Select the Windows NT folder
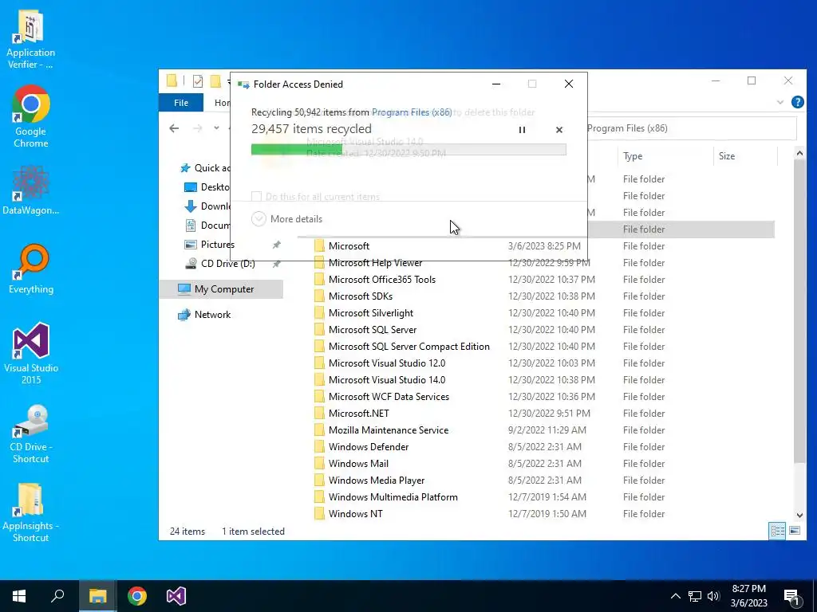 tap(355, 514)
